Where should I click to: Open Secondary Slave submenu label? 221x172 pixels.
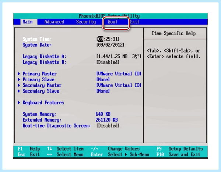(x=41, y=91)
